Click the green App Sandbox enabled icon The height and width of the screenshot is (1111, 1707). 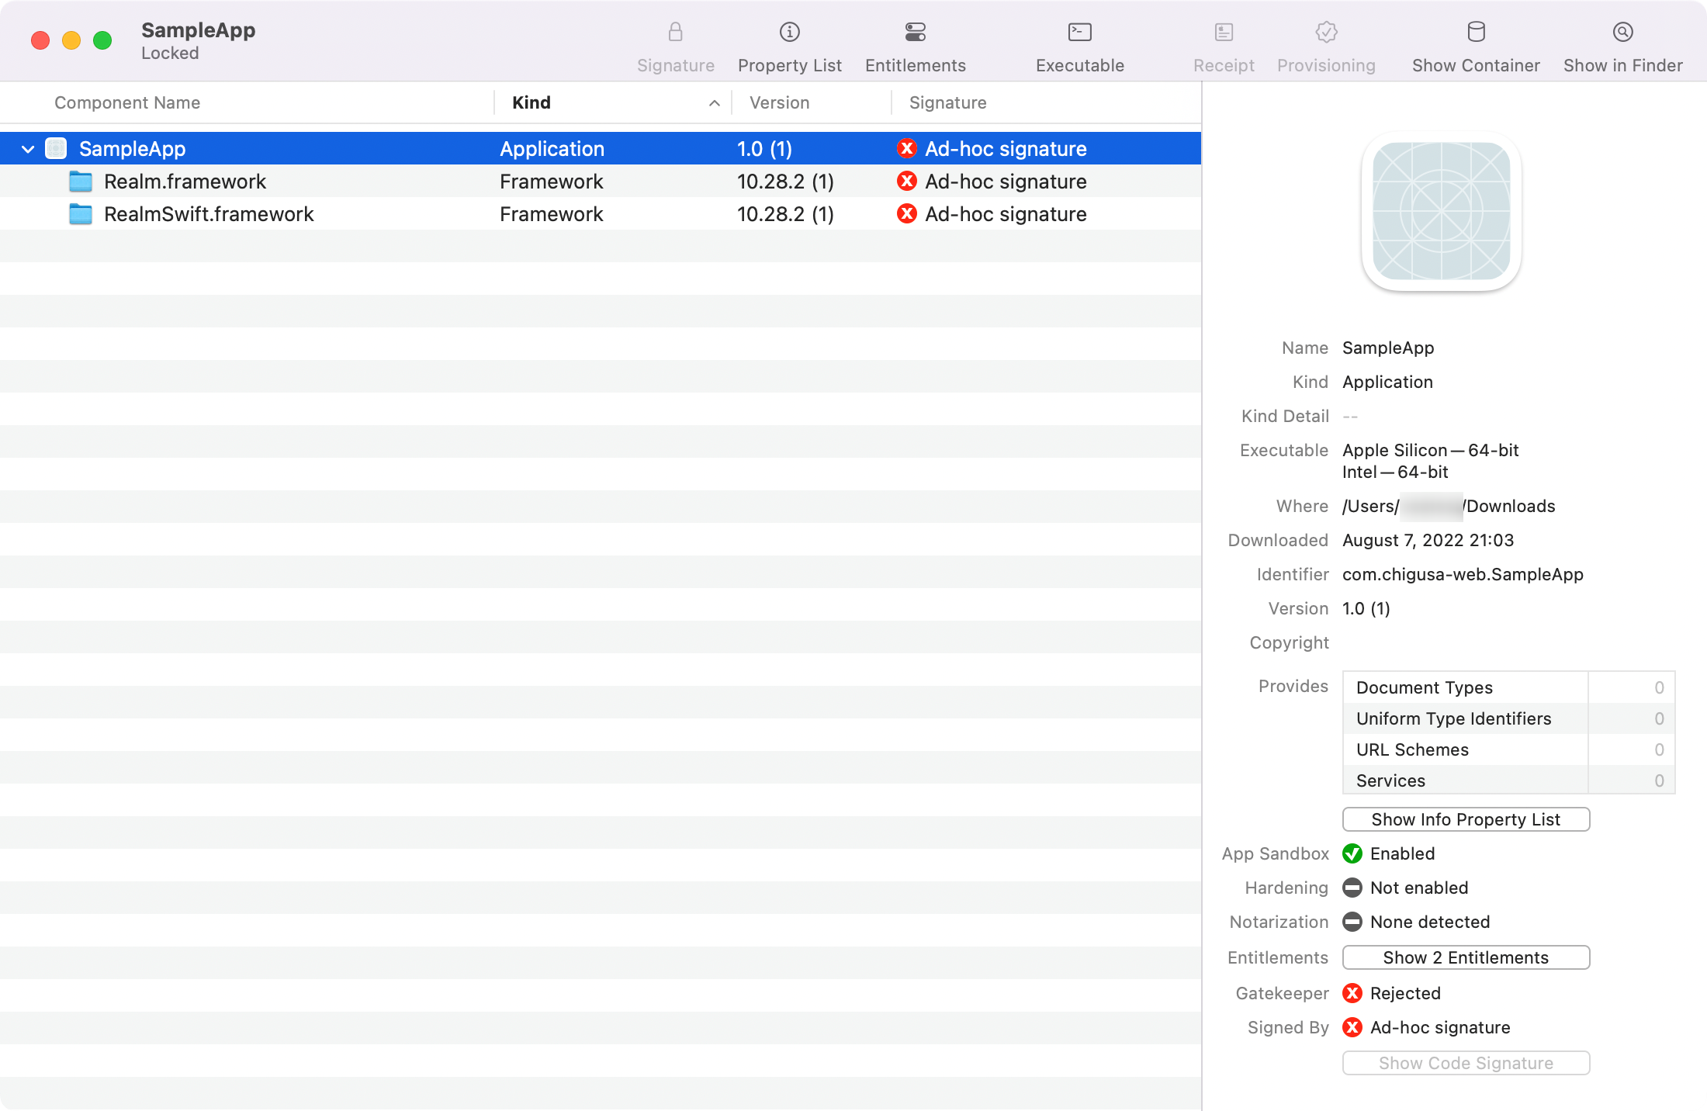1352,853
